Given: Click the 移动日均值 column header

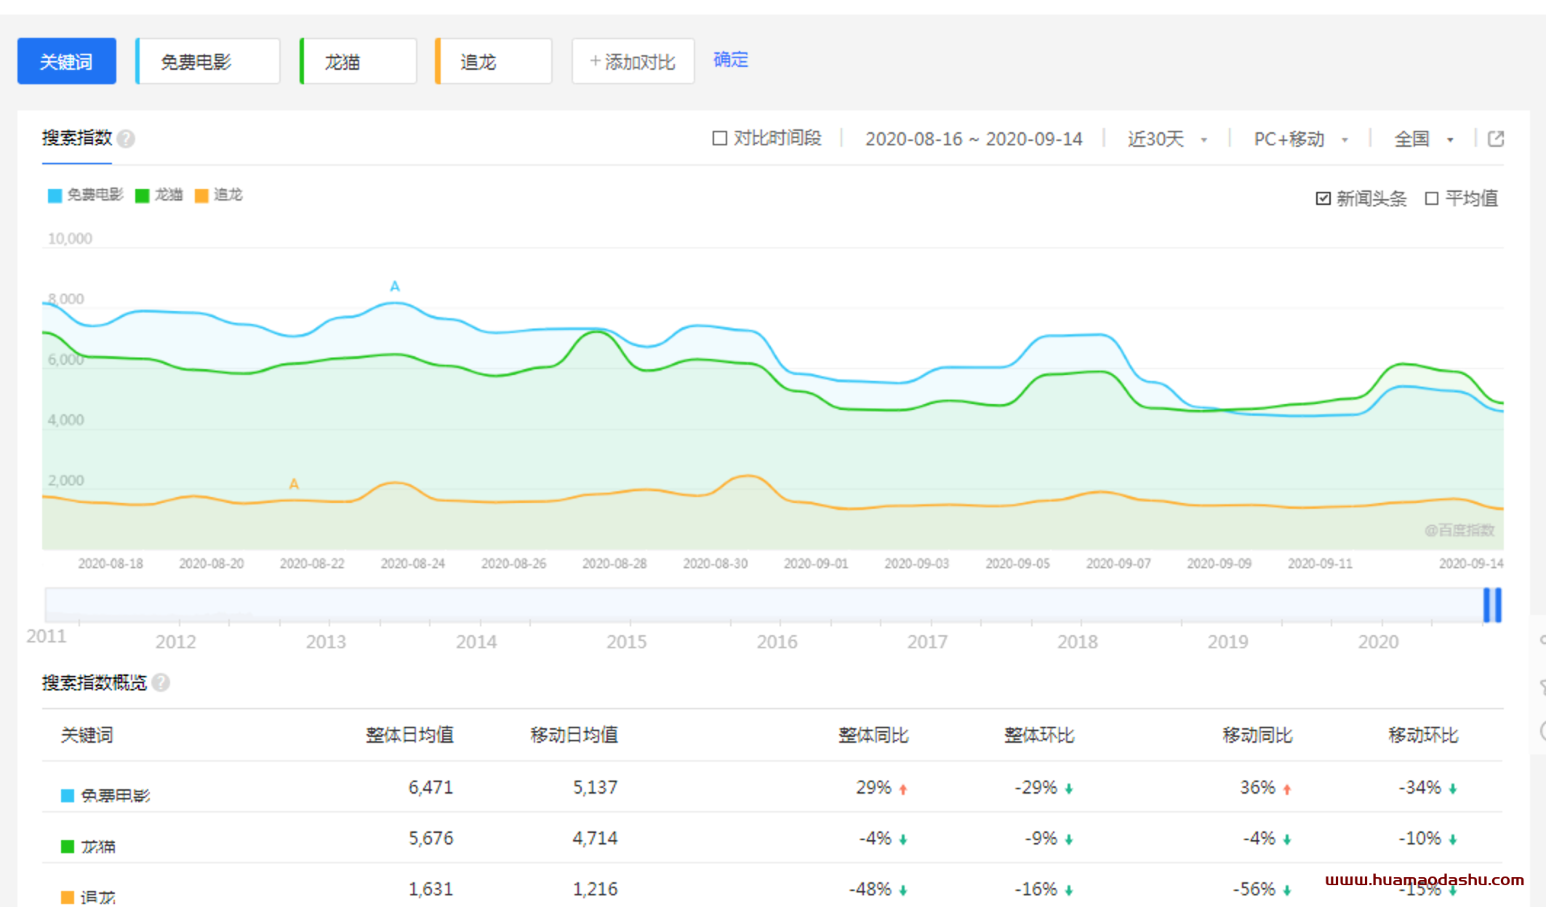Looking at the screenshot, I should click(x=574, y=735).
